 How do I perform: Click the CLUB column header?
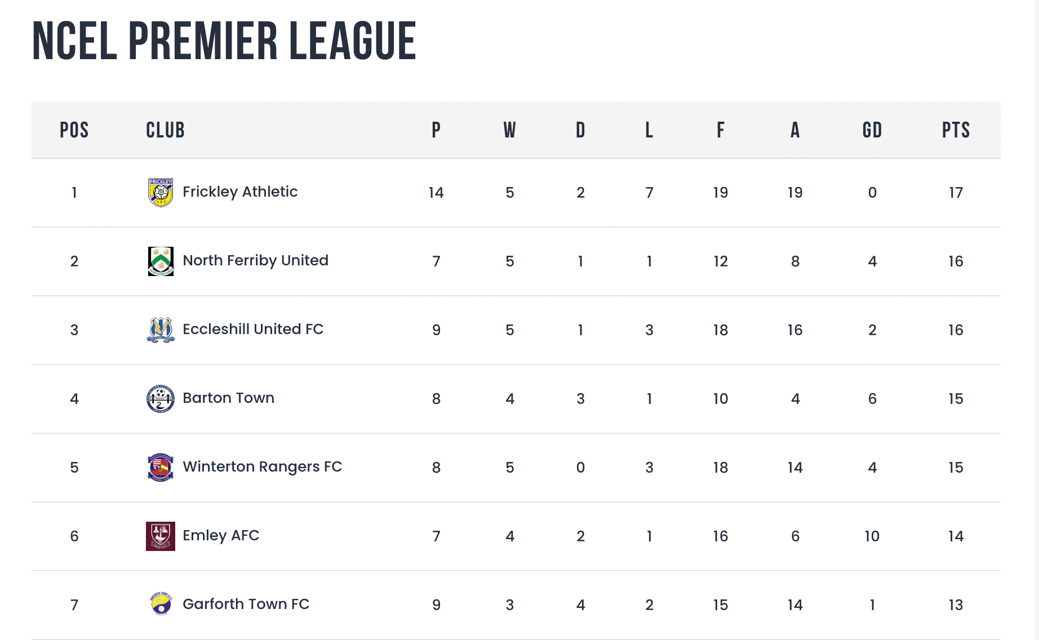tap(165, 130)
